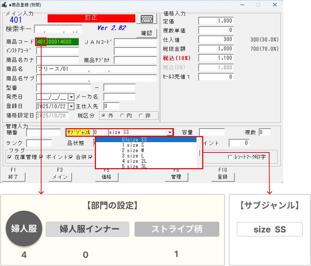Select the 内 tax radio button

(122, 116)
